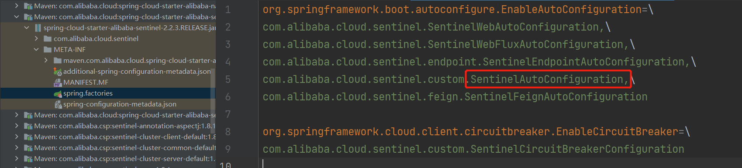742x168 pixels.
Task: Click the additional-spring-configuration-metadata.json file icon
Action: (58, 72)
